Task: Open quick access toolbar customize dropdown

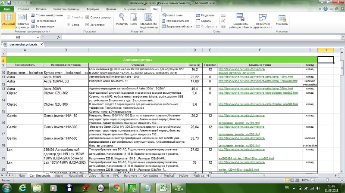Action: 31,3
